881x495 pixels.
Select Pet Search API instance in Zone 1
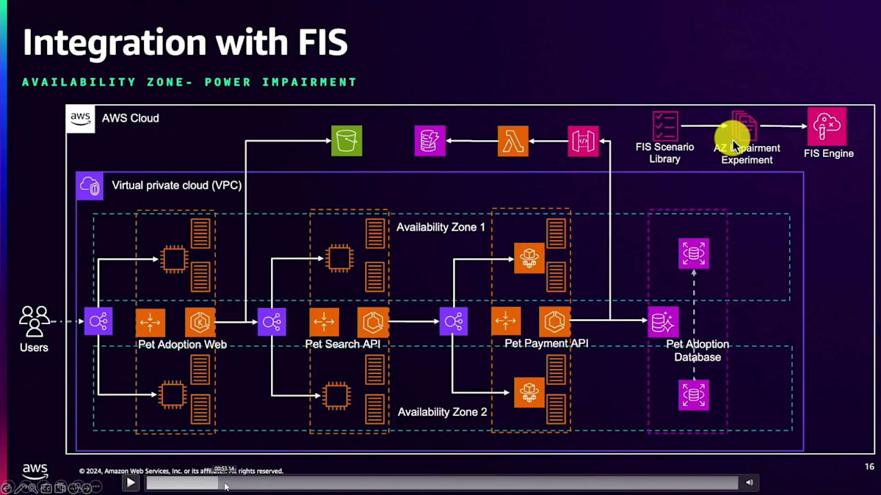[x=338, y=258]
